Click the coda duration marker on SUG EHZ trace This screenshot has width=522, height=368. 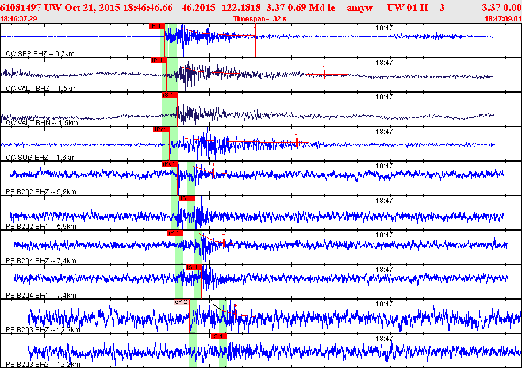tap(297, 143)
